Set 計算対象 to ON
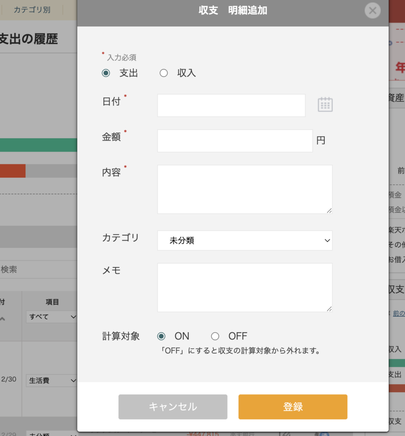This screenshot has width=405, height=436. pyautogui.click(x=161, y=336)
